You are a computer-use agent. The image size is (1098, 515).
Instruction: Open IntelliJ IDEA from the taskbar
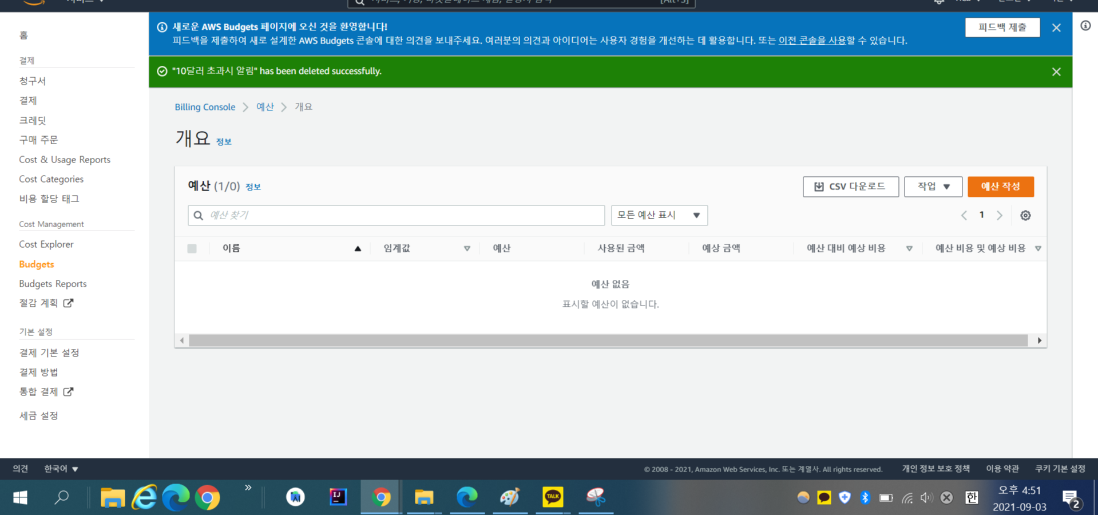(338, 497)
